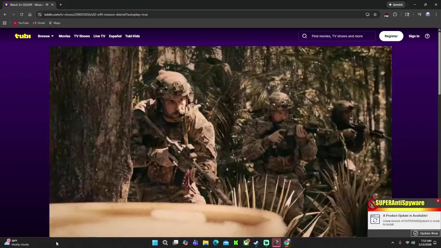
Task: Open the Chrome profile avatar
Action: pyautogui.click(x=428, y=14)
